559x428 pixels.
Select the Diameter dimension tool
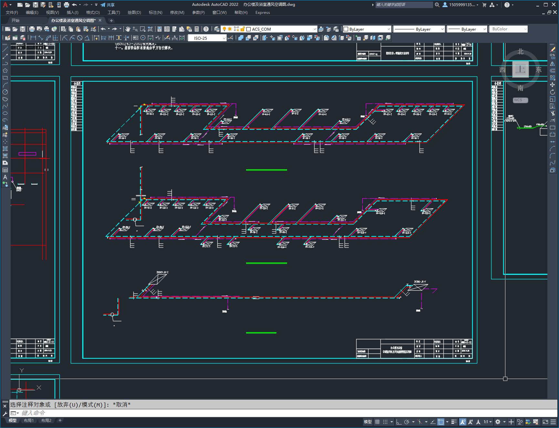tap(79, 38)
